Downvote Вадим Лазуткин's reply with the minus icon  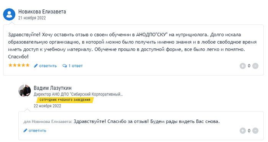255,131
